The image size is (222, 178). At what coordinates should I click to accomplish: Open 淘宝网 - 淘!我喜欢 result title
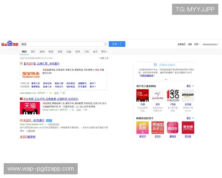tap(34, 121)
